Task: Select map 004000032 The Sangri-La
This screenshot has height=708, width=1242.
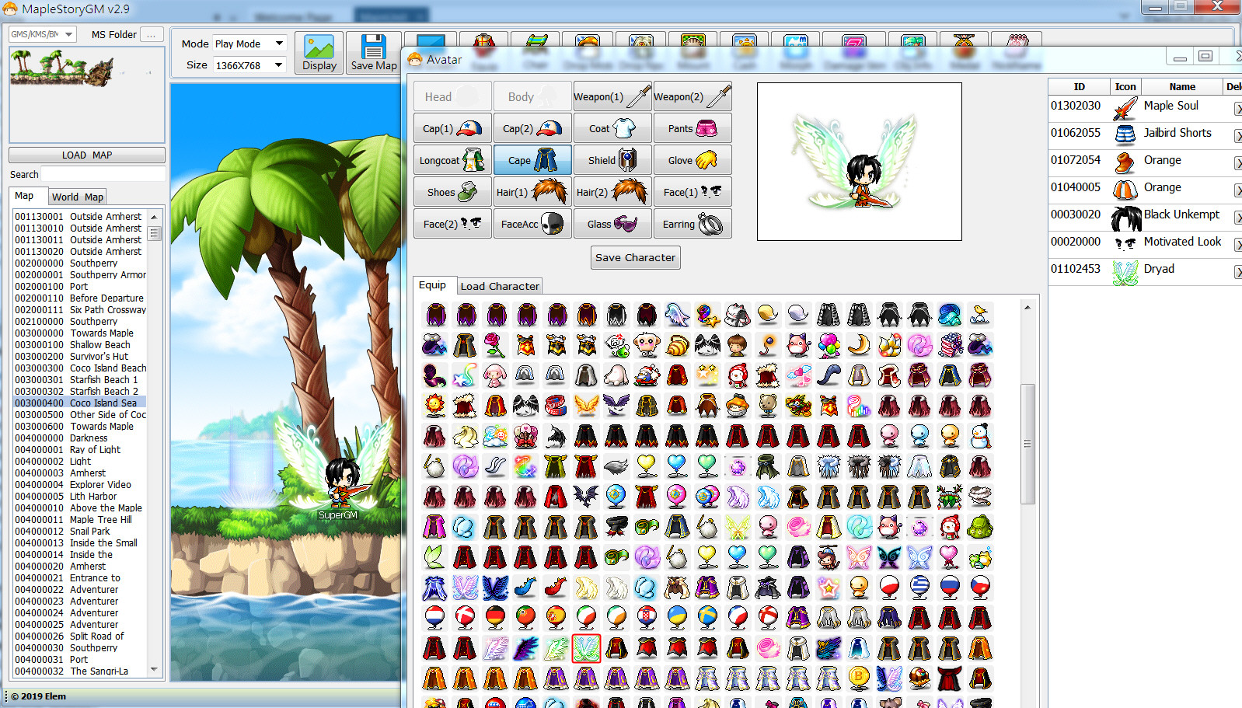Action: click(80, 671)
